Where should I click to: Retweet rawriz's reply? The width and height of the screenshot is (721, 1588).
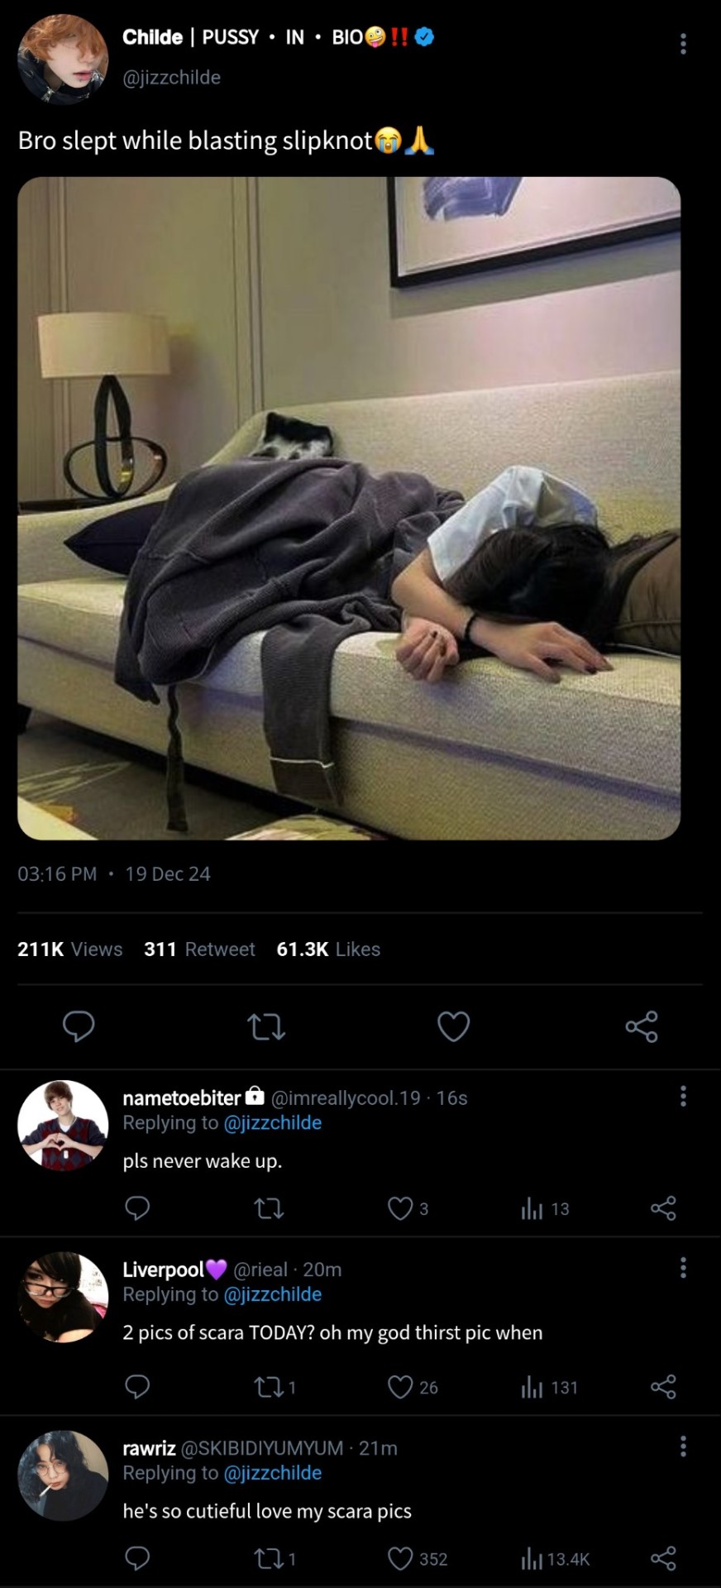269,1559
